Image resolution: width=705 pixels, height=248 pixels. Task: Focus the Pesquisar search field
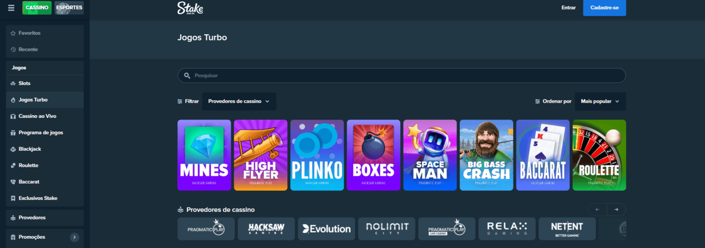[402, 76]
